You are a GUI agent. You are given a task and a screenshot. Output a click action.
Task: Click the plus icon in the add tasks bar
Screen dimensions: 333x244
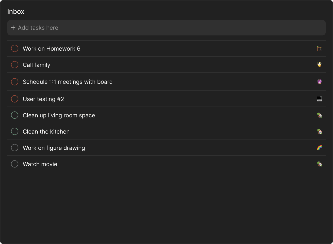click(x=13, y=28)
